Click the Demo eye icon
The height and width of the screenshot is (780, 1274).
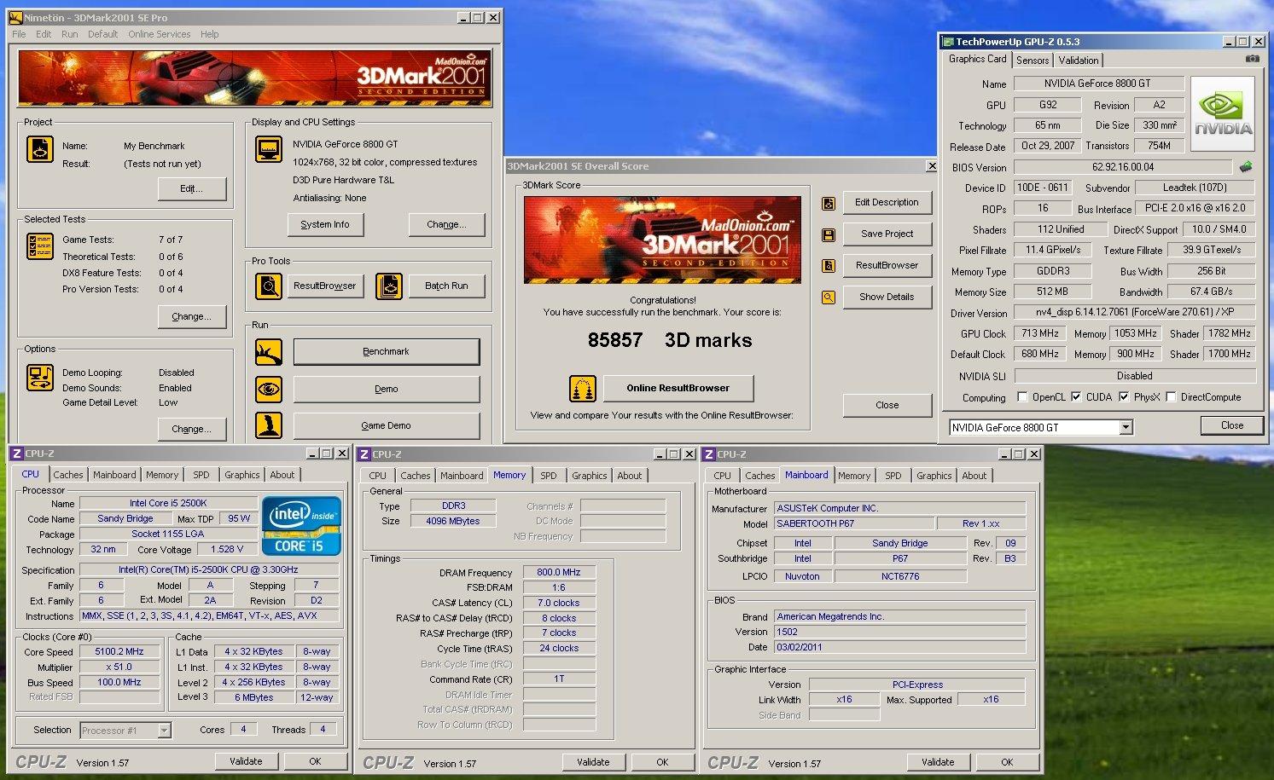click(269, 389)
